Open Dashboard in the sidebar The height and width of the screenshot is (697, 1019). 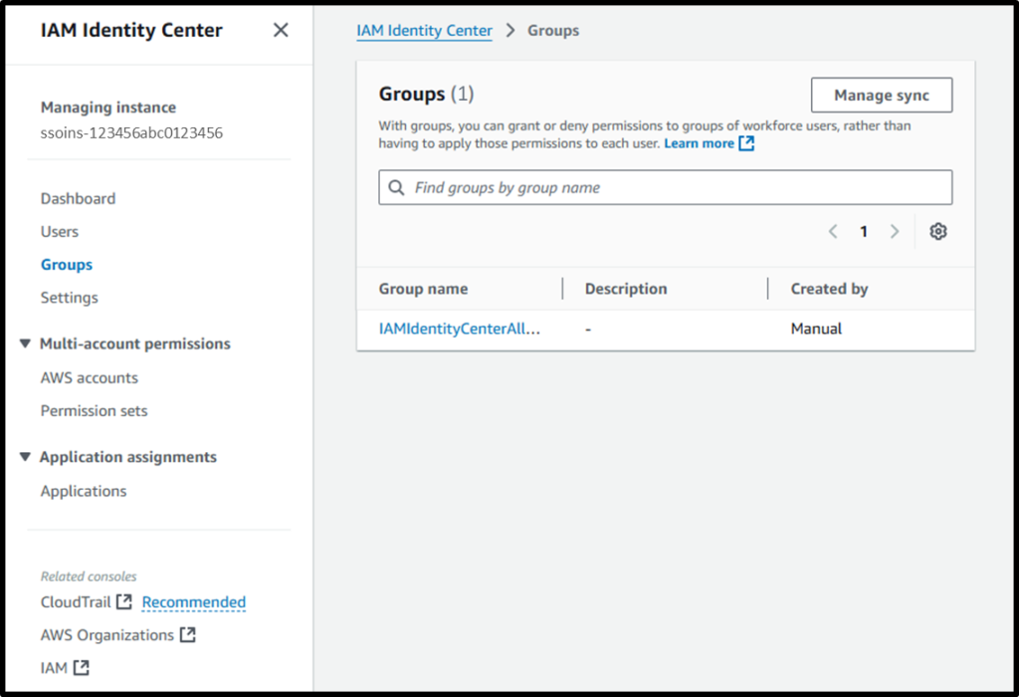78,198
